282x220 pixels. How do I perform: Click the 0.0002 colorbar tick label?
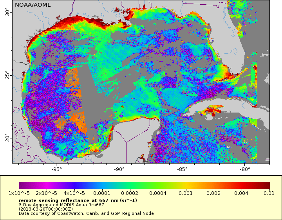click(x=130, y=193)
